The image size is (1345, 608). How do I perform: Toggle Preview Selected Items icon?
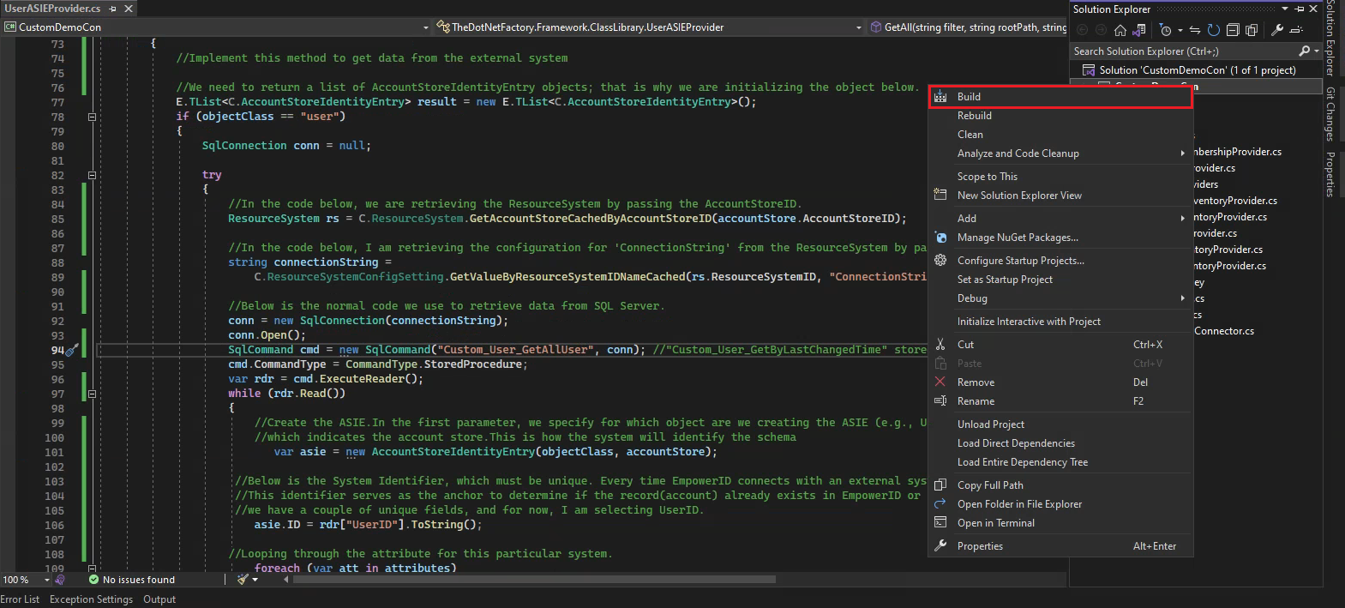(x=1296, y=30)
